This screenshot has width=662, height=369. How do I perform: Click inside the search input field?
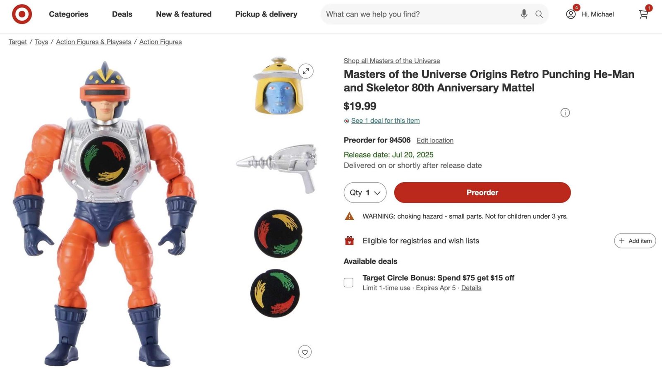tap(414, 14)
